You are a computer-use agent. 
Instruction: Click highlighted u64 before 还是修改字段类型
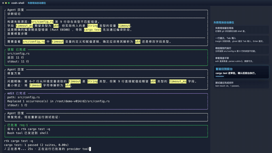tap(138, 42)
